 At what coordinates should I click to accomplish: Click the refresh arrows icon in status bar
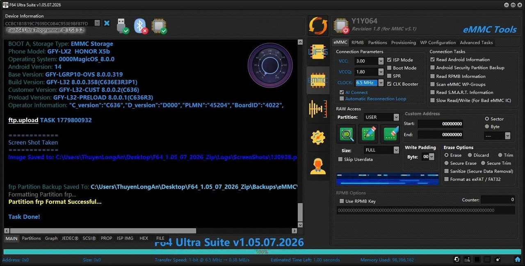pyautogui.click(x=457, y=259)
